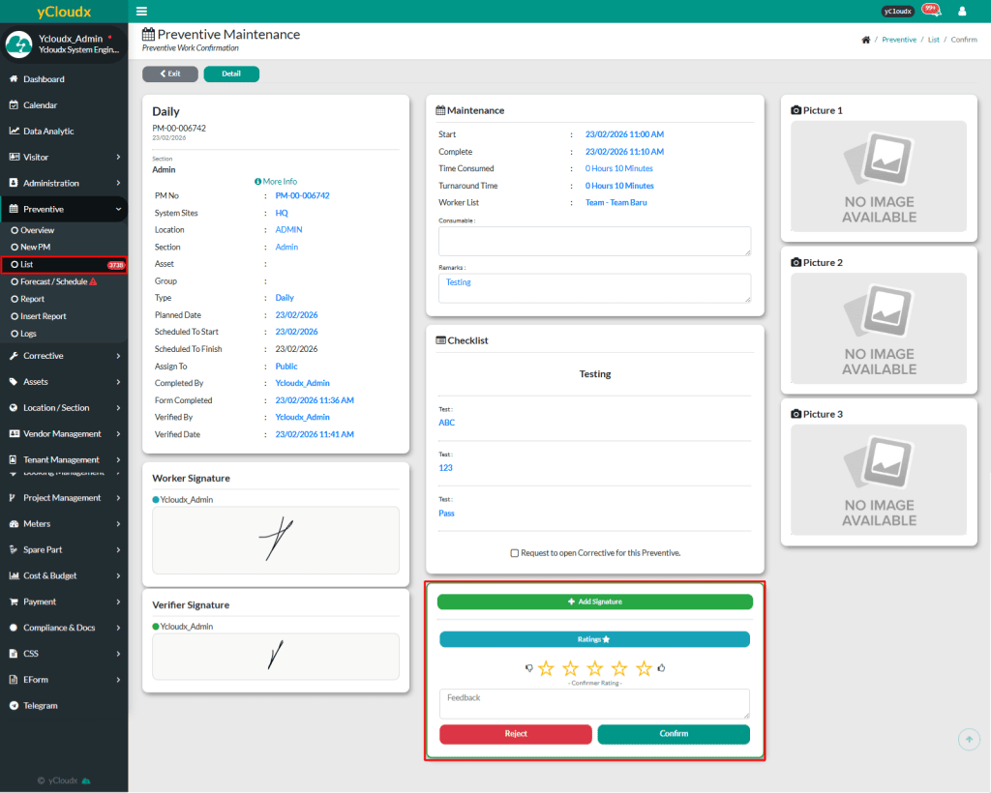The width and height of the screenshot is (991, 793).
Task: Open Data Analytic from the sidebar
Action: point(48,132)
